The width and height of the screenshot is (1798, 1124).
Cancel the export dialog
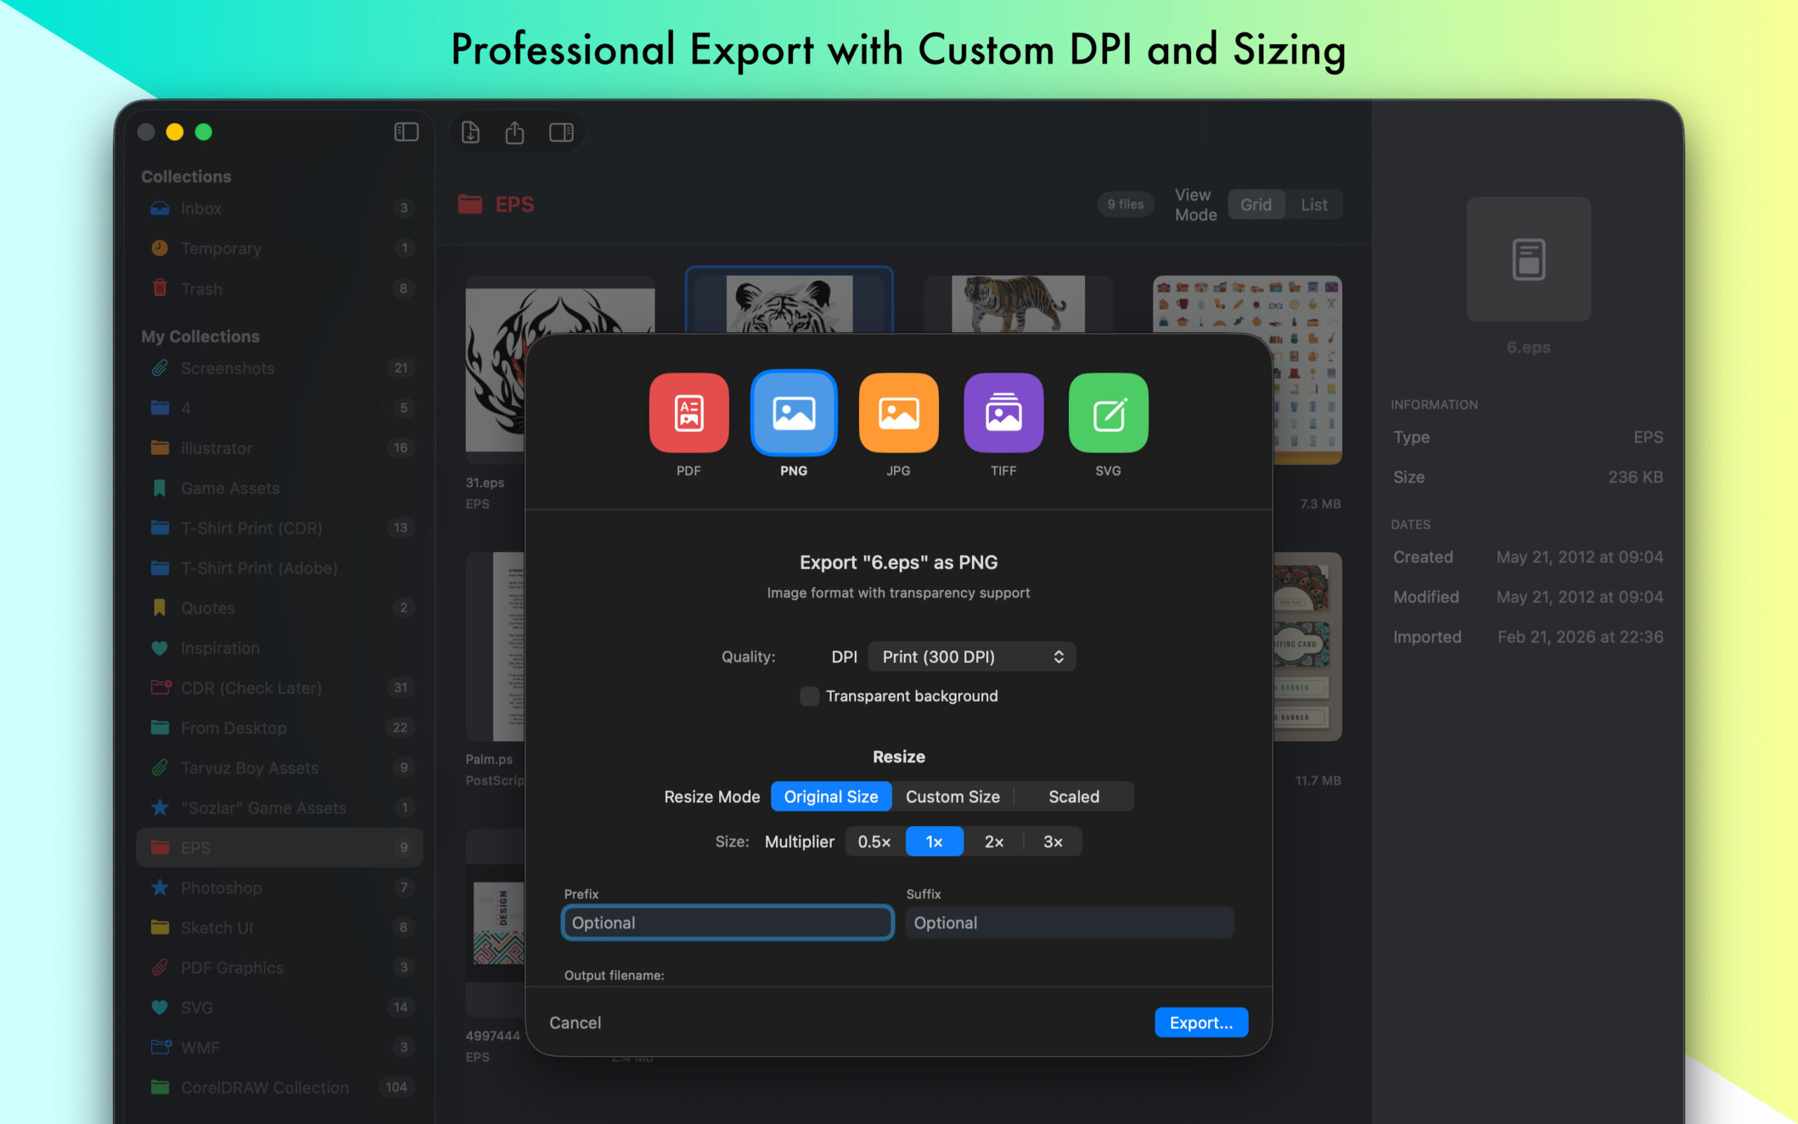575,1022
